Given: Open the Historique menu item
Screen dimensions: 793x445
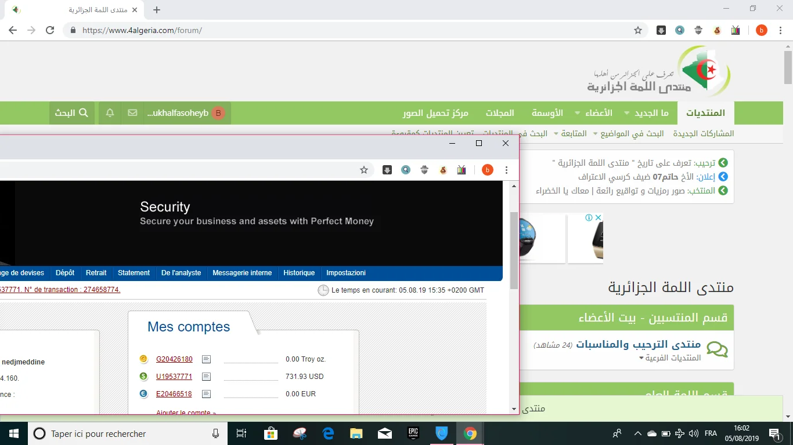Looking at the screenshot, I should click(x=299, y=273).
